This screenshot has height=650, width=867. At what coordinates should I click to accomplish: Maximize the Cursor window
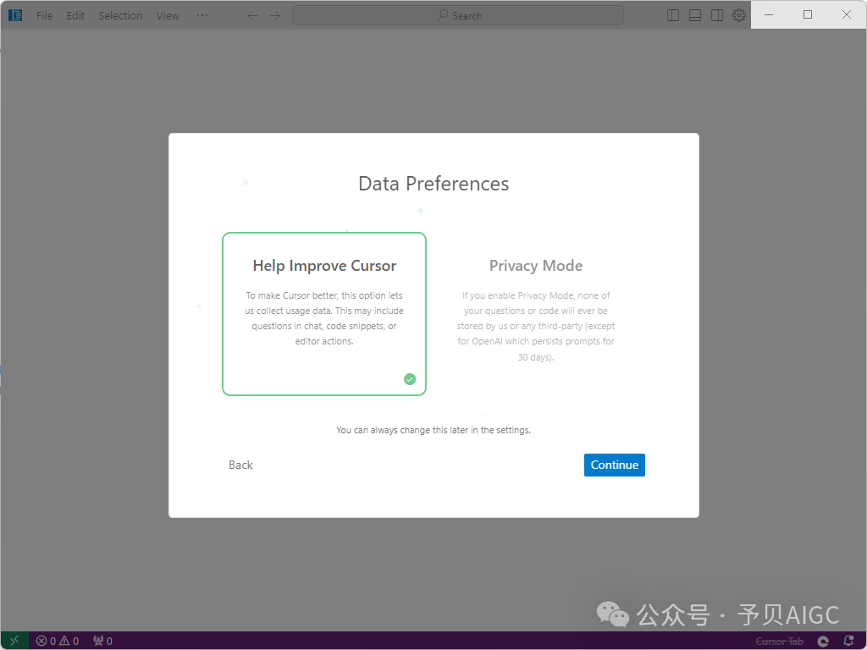[808, 15]
